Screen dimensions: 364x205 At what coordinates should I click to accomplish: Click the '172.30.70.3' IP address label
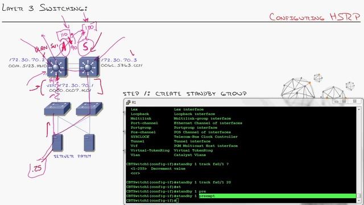pos(119,60)
